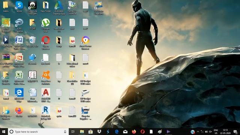
Task: Open File Explorer from the taskbar
Action: [82, 132]
